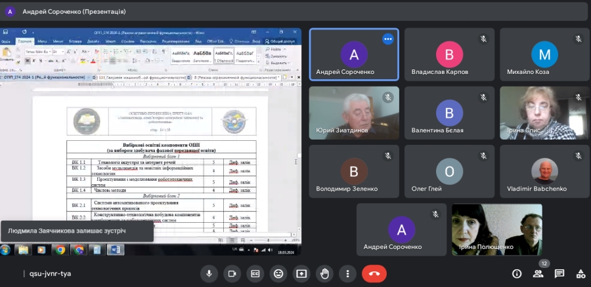Toggle the microphone in the meeting bar

point(209,273)
